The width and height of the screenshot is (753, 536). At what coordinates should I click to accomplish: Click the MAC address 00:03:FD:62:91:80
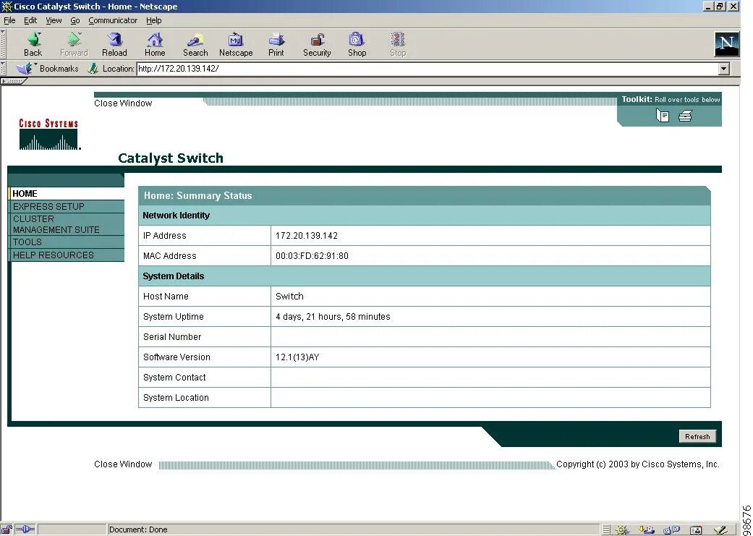tap(312, 256)
